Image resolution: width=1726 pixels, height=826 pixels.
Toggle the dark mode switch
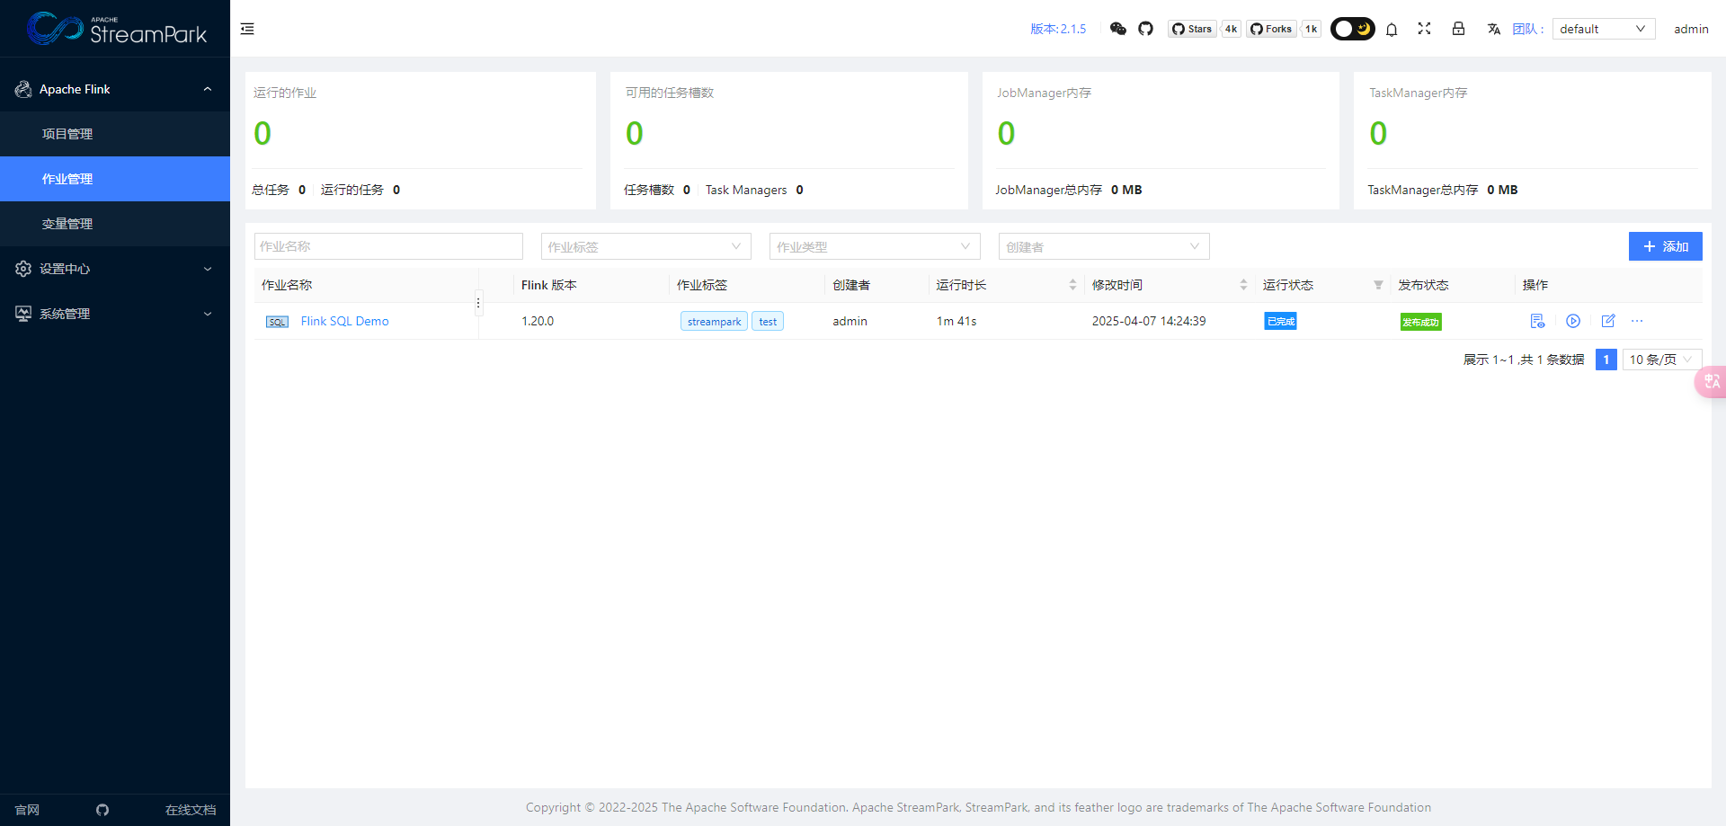tap(1352, 29)
